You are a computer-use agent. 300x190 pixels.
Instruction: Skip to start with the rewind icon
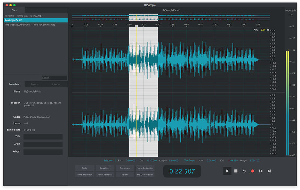tap(261, 171)
